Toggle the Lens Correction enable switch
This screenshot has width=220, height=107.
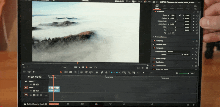[154, 66]
